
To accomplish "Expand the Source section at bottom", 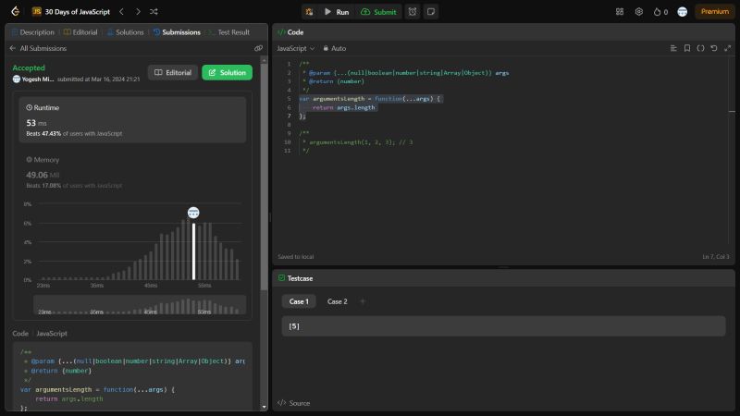I will click(x=294, y=403).
